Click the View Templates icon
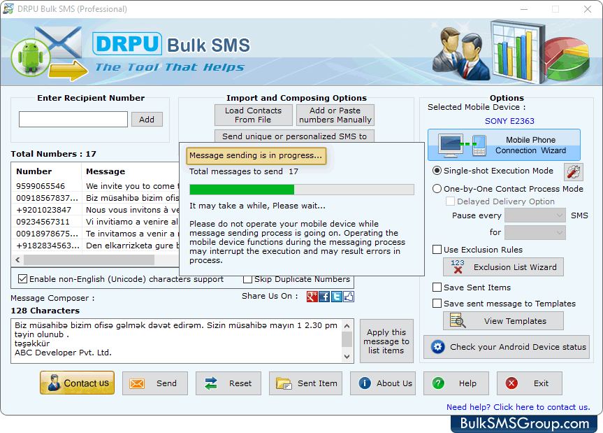 [x=459, y=320]
